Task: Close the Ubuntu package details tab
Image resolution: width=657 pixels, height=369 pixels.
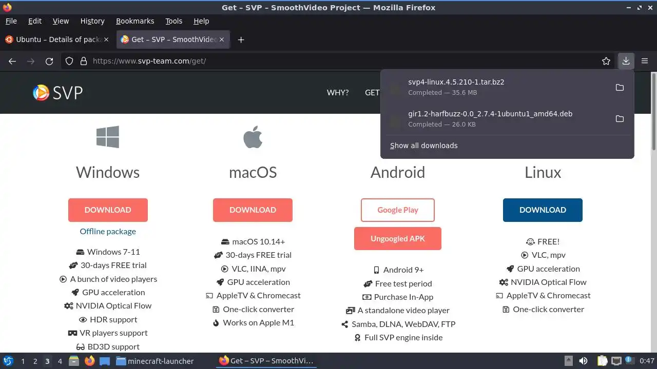Action: tap(106, 39)
